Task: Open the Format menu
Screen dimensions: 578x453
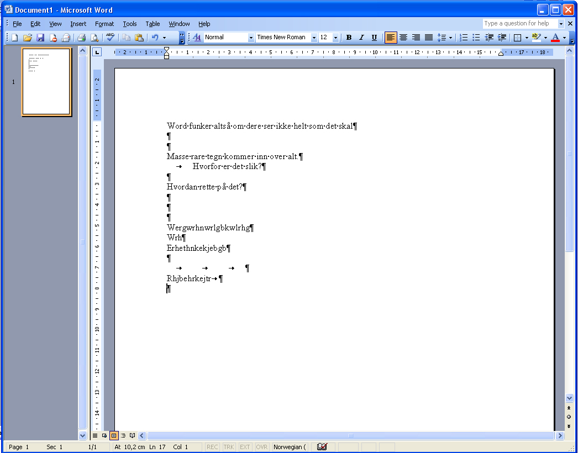Action: click(104, 24)
